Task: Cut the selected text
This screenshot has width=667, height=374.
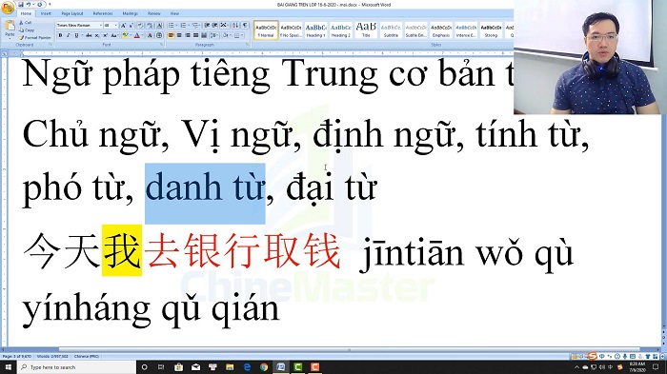Action: (x=25, y=23)
